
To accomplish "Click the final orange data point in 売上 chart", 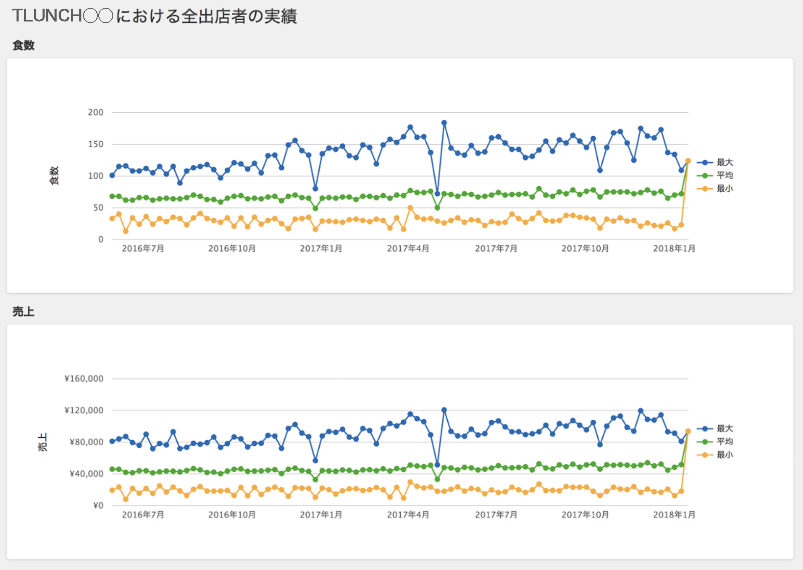I will pos(688,431).
